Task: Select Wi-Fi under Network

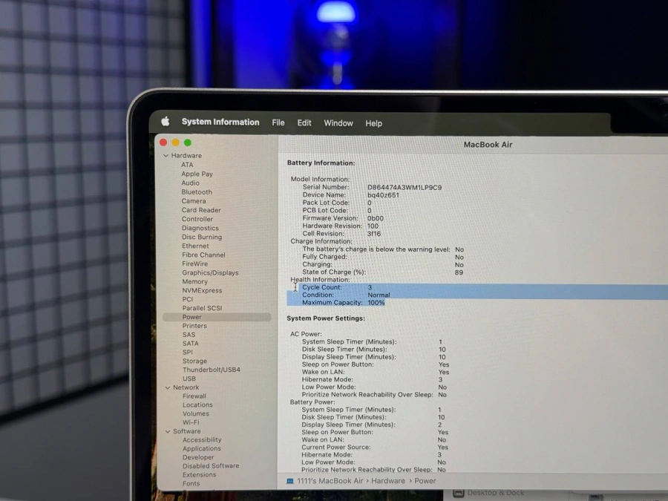Action: pyautogui.click(x=190, y=422)
